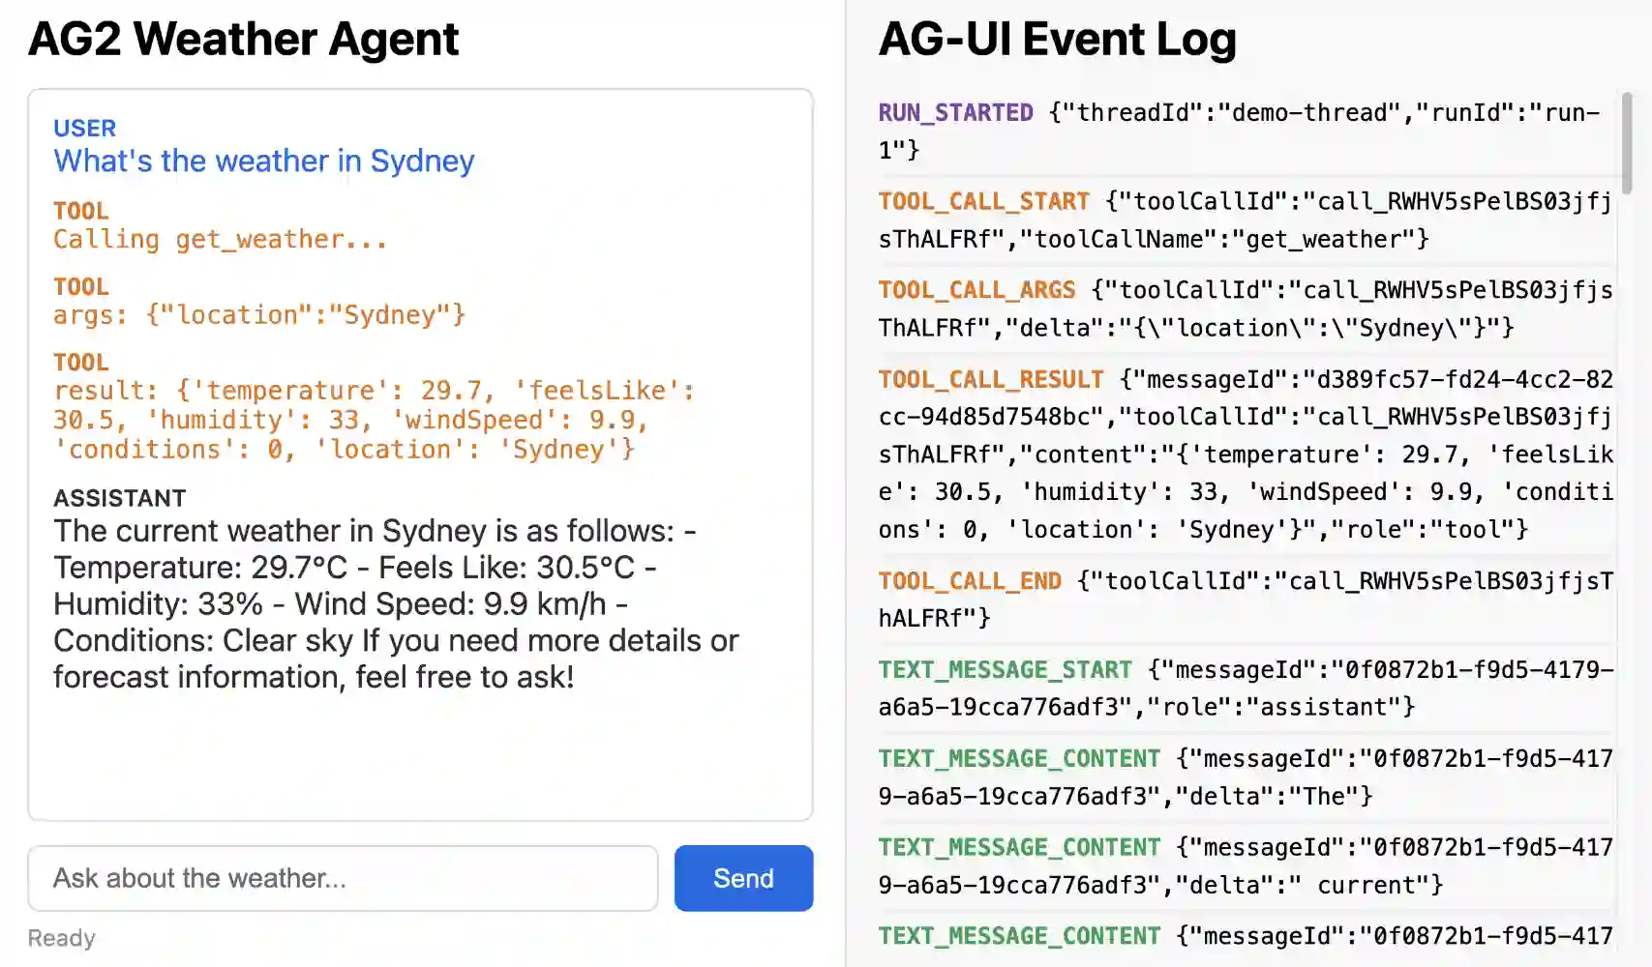
Task: Click the USER label in the chat
Action: coord(84,128)
